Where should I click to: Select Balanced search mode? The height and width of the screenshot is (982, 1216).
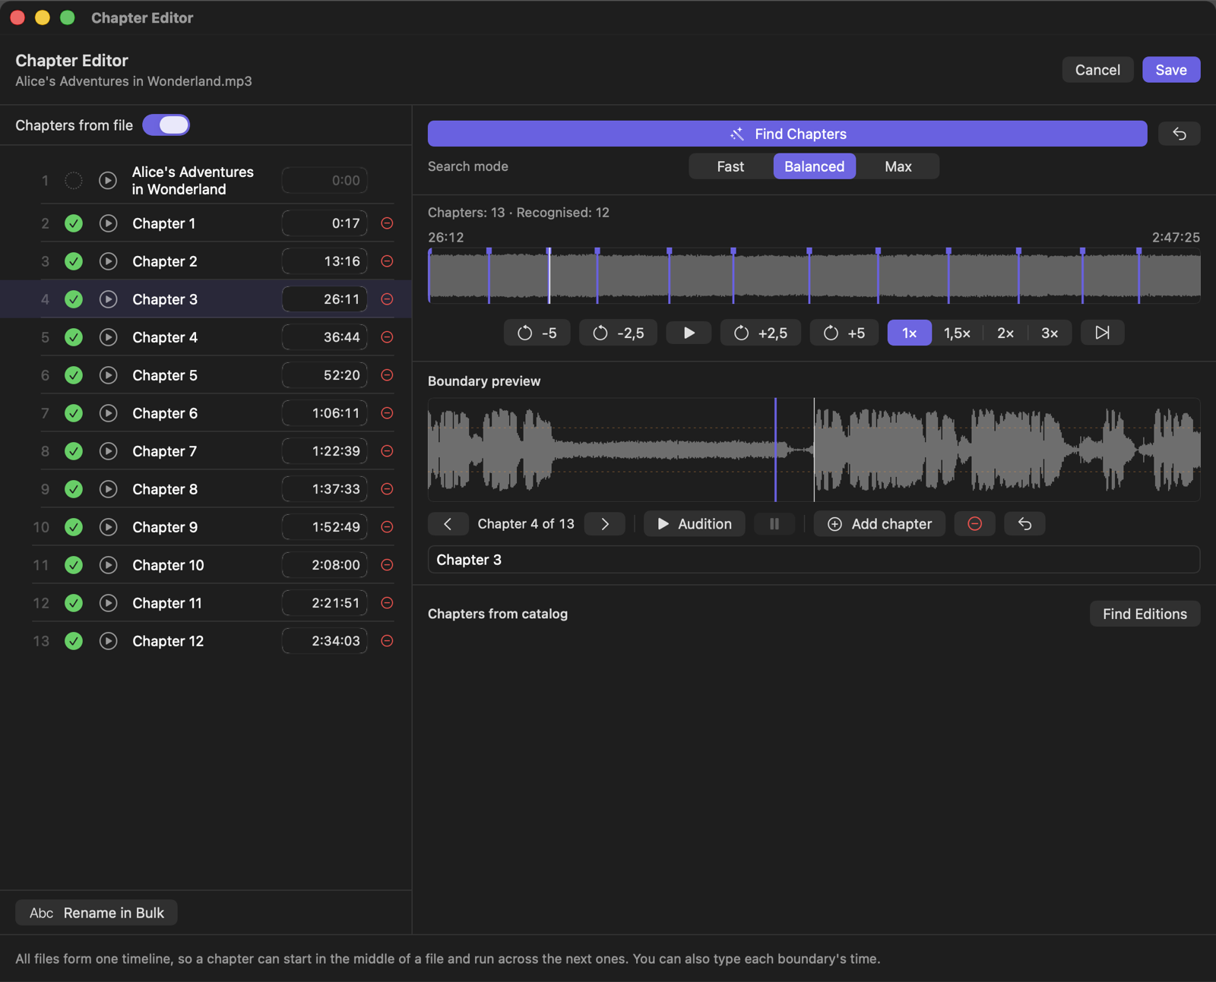coord(814,166)
